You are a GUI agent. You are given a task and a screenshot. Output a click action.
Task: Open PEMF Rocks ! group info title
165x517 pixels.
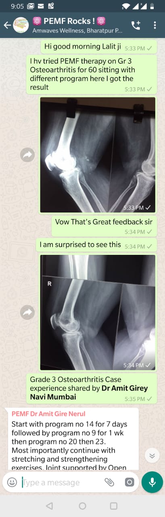pos(69,21)
